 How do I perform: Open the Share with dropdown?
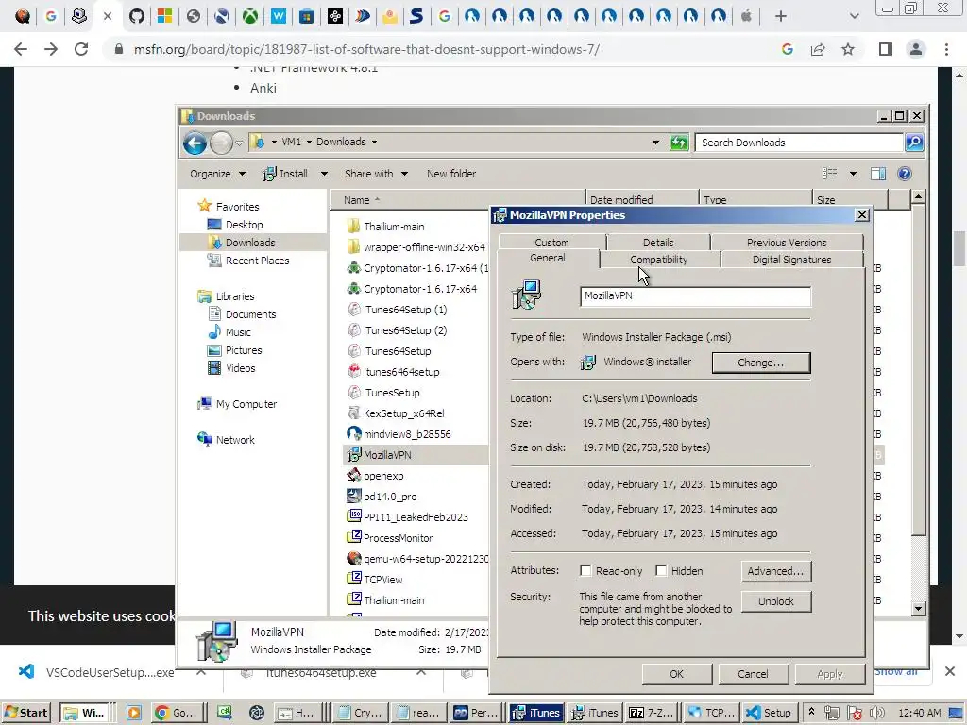click(376, 174)
